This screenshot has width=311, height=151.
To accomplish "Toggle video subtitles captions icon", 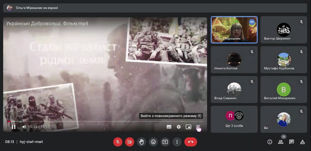I will (x=169, y=127).
